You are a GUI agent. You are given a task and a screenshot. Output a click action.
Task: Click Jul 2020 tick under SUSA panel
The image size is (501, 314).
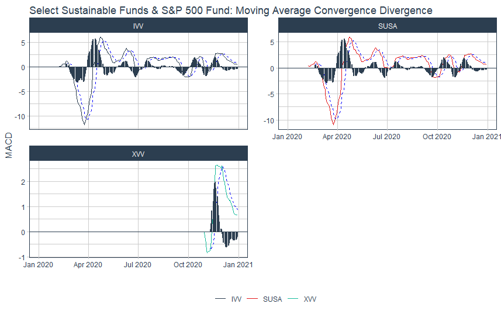(386, 137)
